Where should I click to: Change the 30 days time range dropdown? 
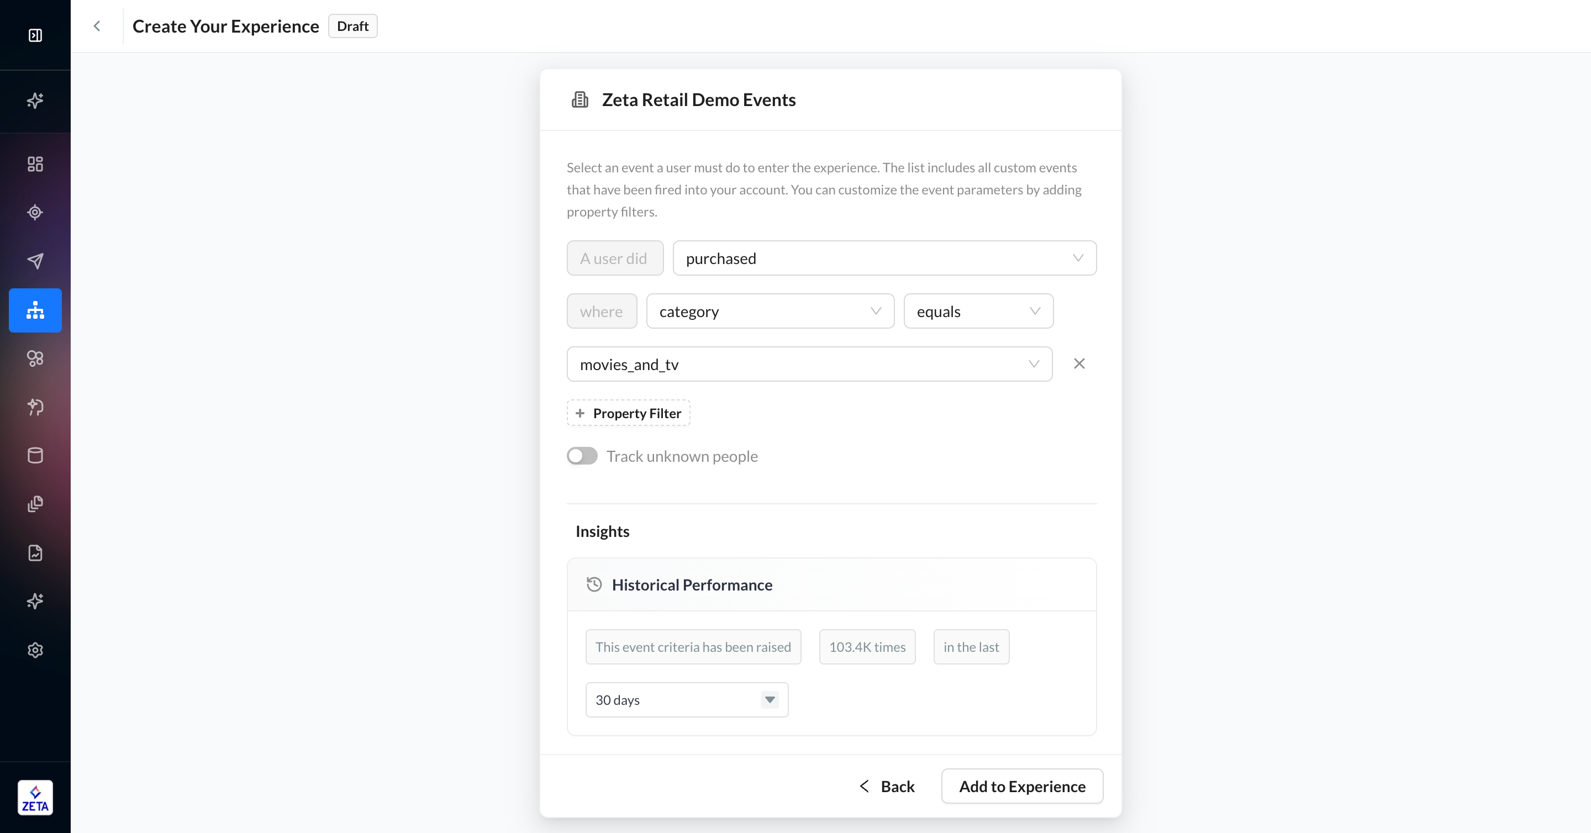[686, 700]
